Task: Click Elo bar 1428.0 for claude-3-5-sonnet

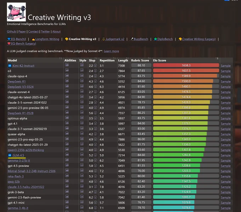Action: pos(186,102)
